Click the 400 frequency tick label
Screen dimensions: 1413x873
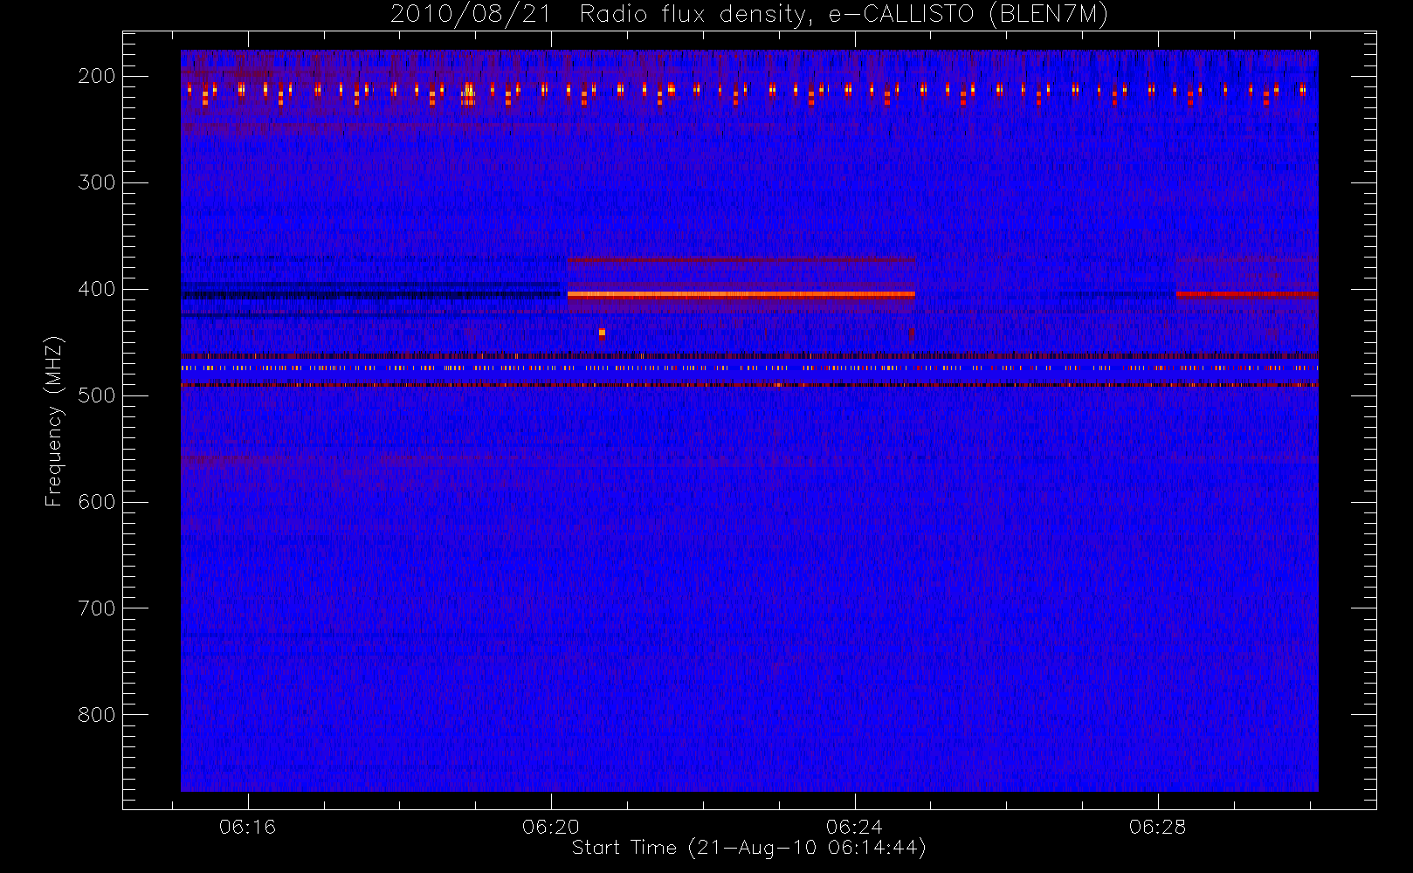97,289
